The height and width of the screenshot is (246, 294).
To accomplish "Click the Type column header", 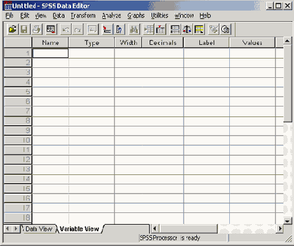I will click(92, 42).
